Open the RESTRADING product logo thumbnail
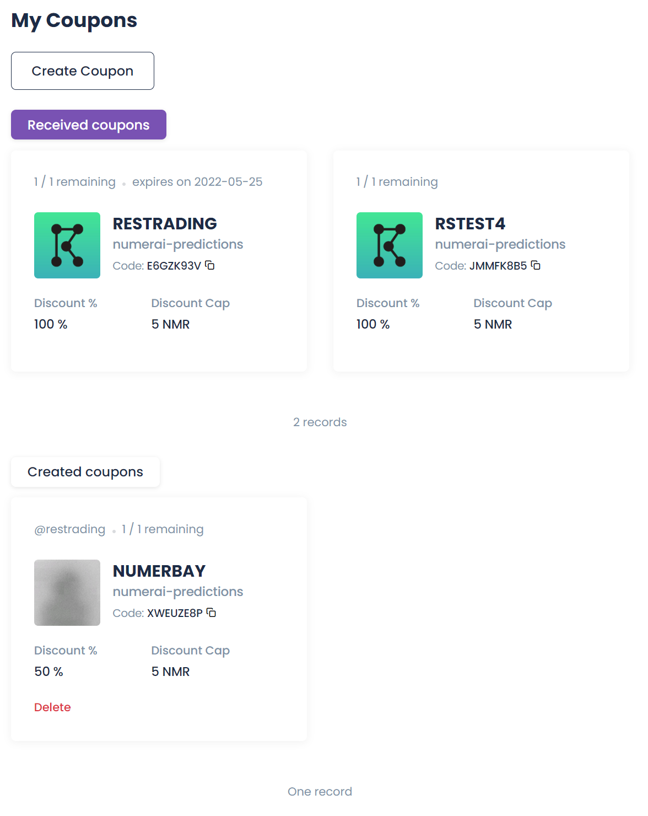648x816 pixels. pos(67,245)
